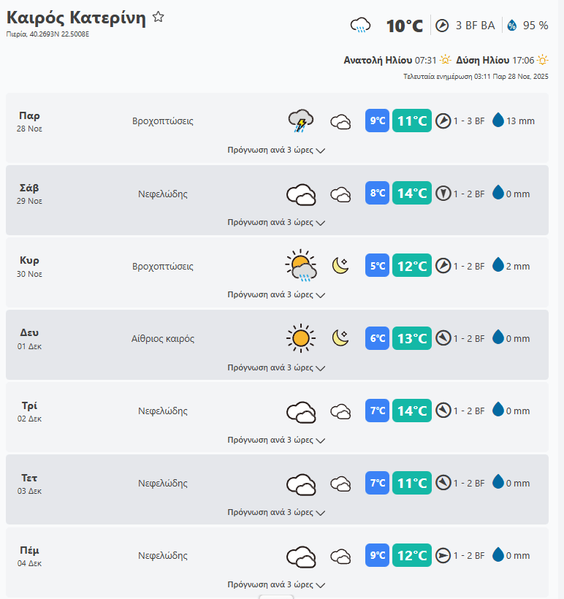Select the Τρί 02 Δεκ day label
The image size is (564, 599).
[30, 411]
